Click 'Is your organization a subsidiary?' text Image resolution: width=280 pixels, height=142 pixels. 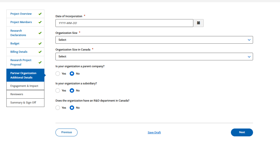point(76,83)
